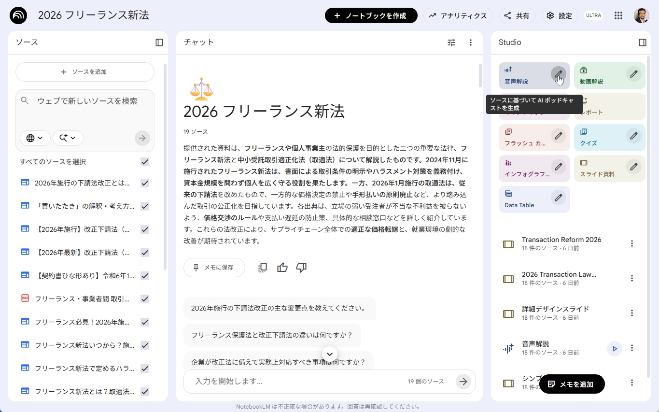Image resolution: width=659 pixels, height=412 pixels.
Task: Click the thumbs up icon on summary
Action: [x=282, y=268]
